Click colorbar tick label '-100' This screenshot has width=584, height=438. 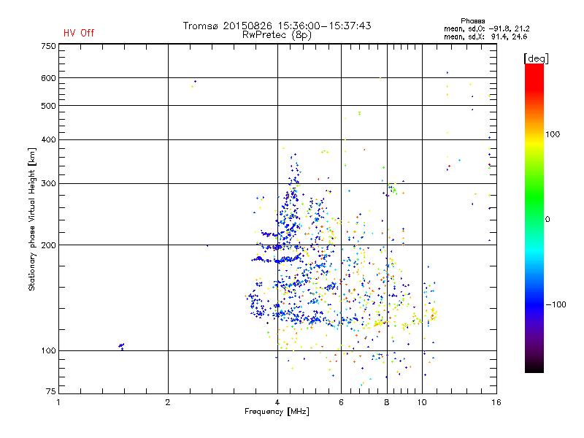556,304
